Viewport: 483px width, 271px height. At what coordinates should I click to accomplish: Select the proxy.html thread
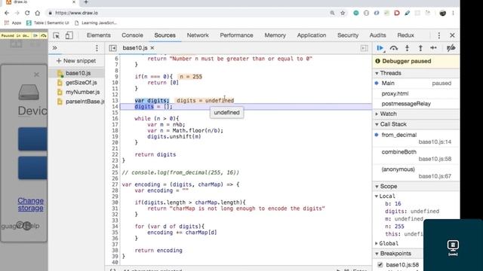click(416, 93)
